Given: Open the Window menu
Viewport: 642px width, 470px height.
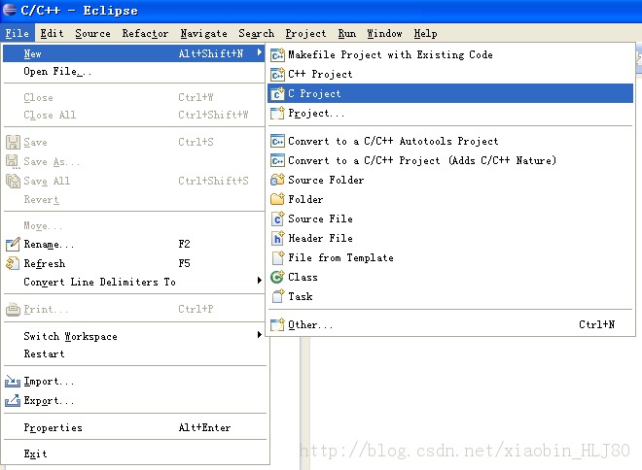Looking at the screenshot, I should (384, 34).
